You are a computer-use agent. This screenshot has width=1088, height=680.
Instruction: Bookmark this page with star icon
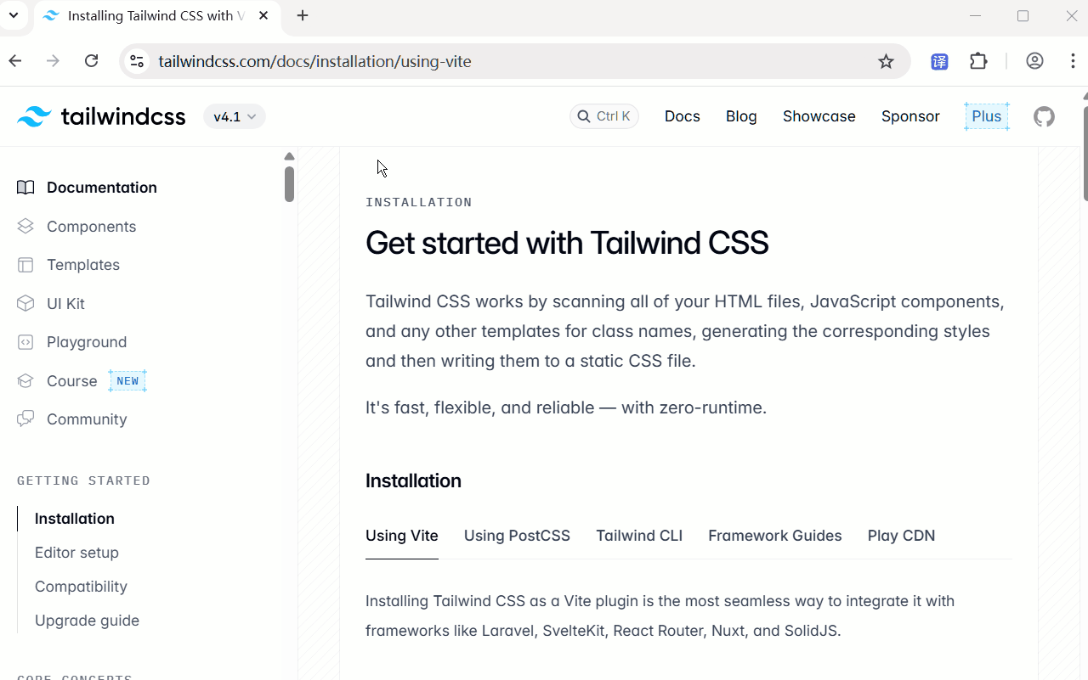point(886,61)
